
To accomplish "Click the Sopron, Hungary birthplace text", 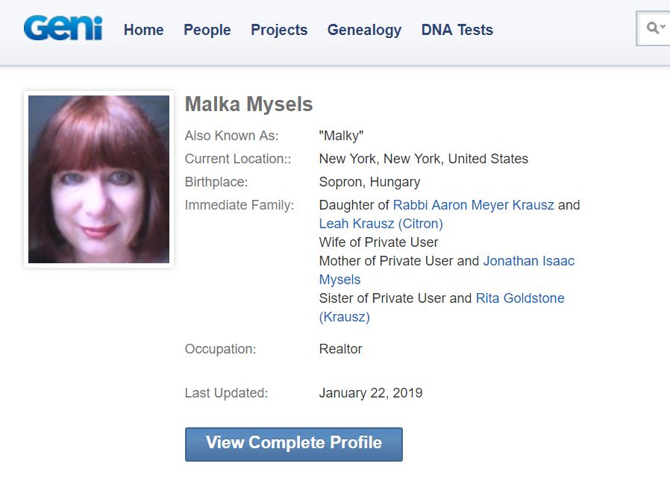I will 369,182.
